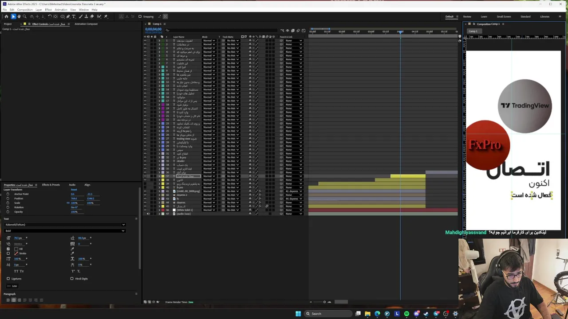Switch to the Libraries workspace
The width and height of the screenshot is (568, 319).
pyautogui.click(x=545, y=17)
